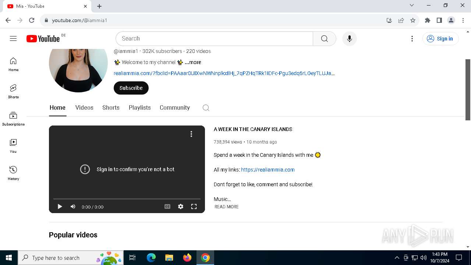Screen dimensions: 471x265
Task: Click Windows taskbar search box
Action: click(71, 258)
